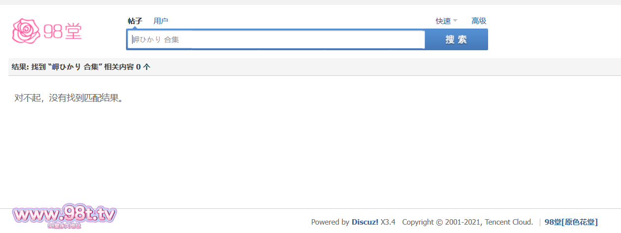Image resolution: width=621 pixels, height=233 pixels.
Task: Visit the 98堂[原色花堂] footer link
Action: (571, 222)
